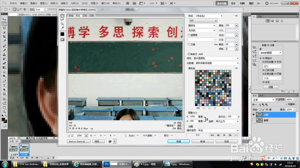Hide the 闭眼 layer via eye icon
Screen dimensions: 300x168
[253, 115]
